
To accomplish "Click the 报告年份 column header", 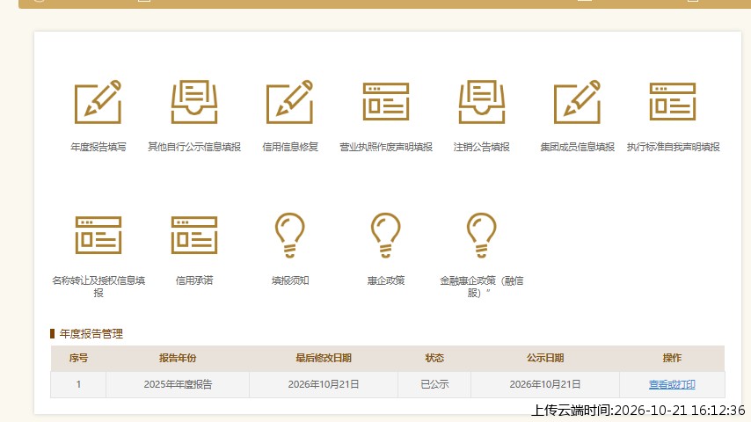I will (x=178, y=358).
